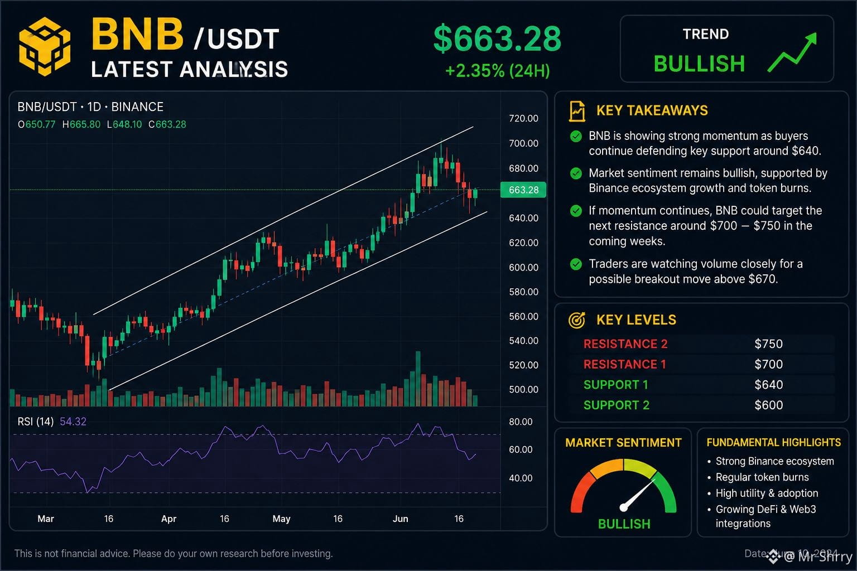The width and height of the screenshot is (857, 571).
Task: Click the +2.35% (24H) change value
Action: click(x=497, y=71)
